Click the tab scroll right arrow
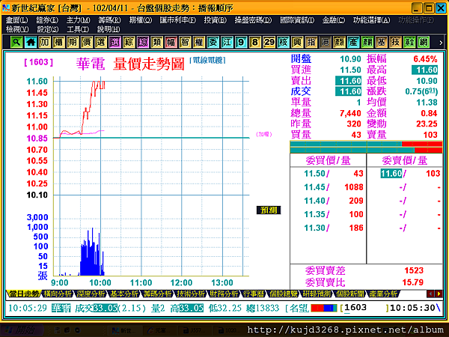The height and width of the screenshot is (337, 449). 439,294
